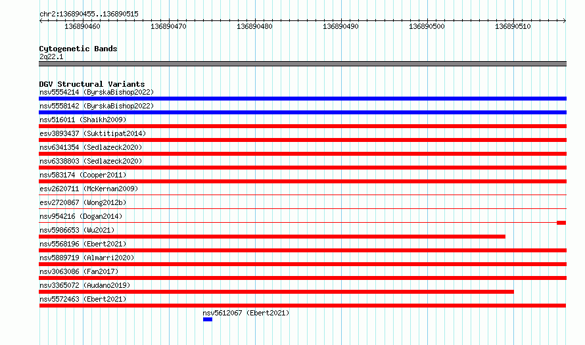Click the nsv3063086 (Fan2017) label
This screenshot has height=345, width=585.
[79, 271]
